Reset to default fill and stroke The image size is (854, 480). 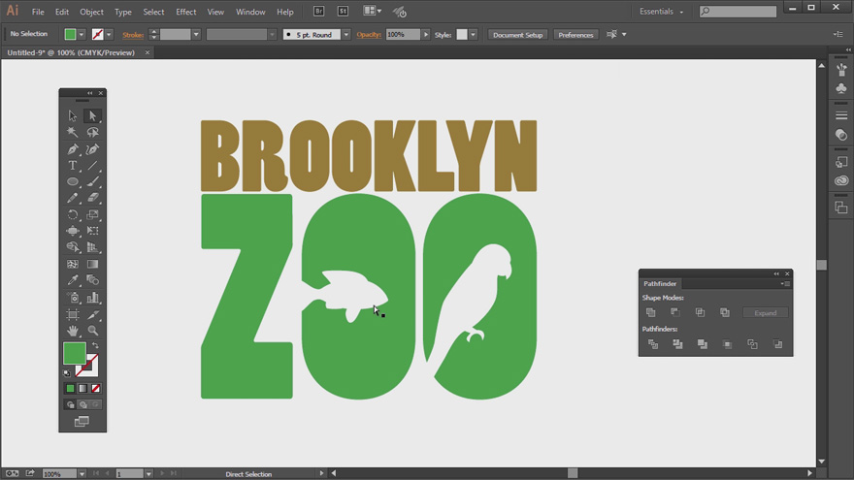(67, 373)
